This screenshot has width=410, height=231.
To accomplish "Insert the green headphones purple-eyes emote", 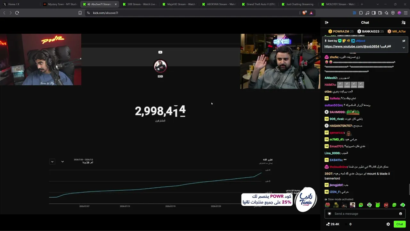I will pyautogui.click(x=369, y=205).
